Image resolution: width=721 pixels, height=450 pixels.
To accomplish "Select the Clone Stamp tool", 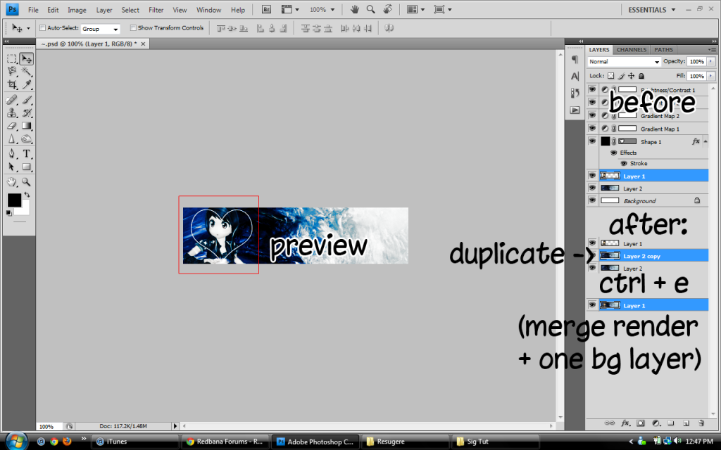I will point(12,112).
